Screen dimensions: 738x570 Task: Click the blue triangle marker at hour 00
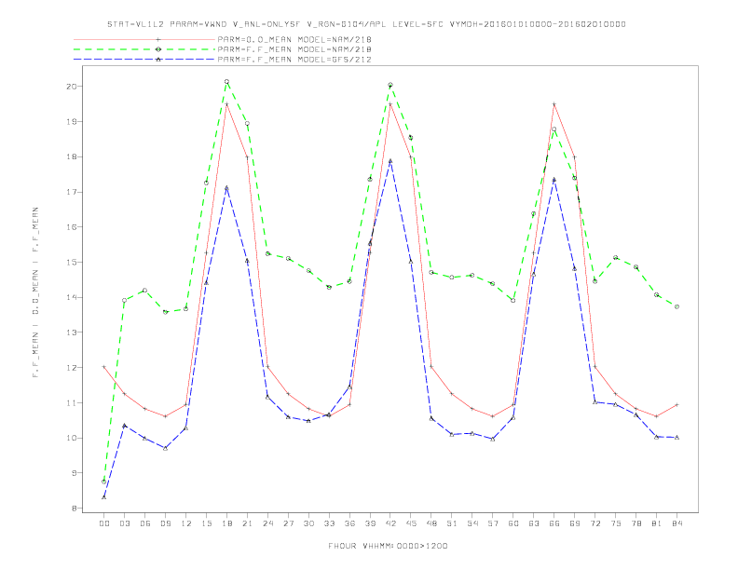coord(104,497)
